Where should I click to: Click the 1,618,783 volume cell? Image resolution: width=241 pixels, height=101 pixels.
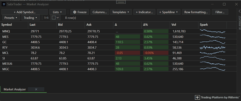(x=184, y=31)
